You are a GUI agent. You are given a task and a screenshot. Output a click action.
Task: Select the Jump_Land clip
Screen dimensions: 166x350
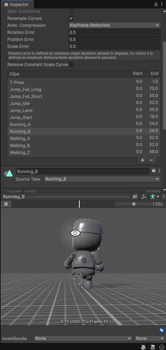tap(84, 110)
